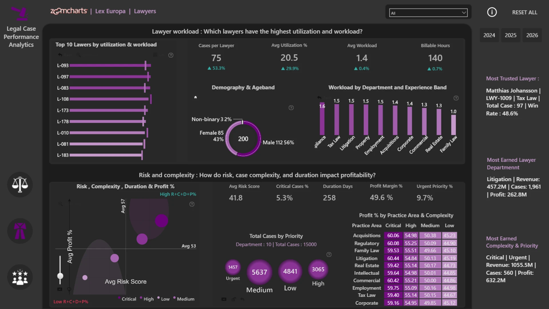Screen dimensions: 549x309
Task: Toggle the High legend item in scatter chart
Action: point(147,299)
